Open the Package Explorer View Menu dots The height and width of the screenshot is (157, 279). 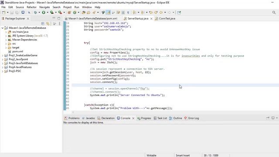[x=59, y=24]
